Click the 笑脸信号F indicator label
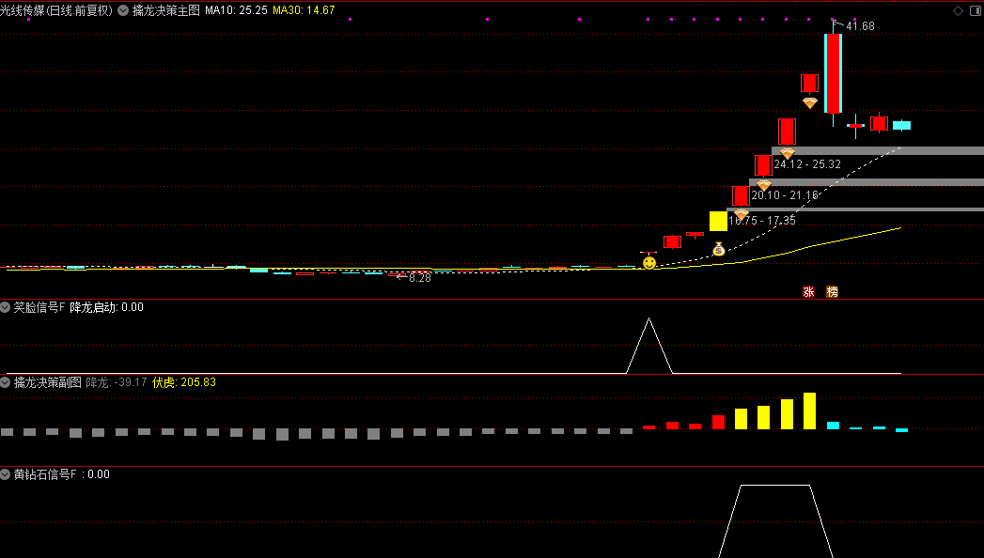 click(39, 307)
